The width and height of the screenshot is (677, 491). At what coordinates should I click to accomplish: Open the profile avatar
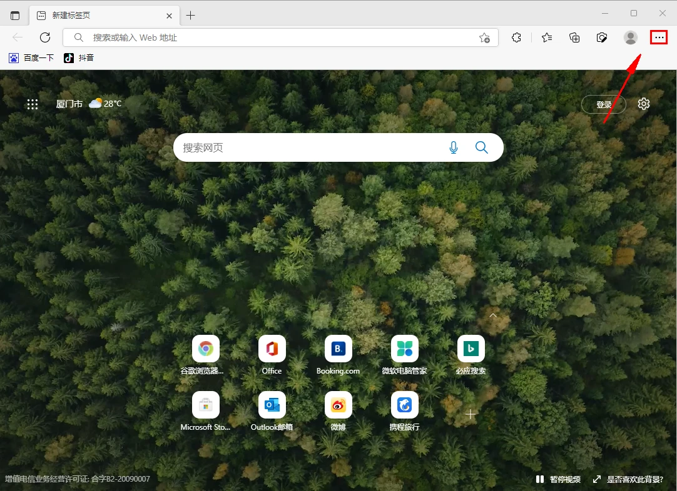(x=630, y=37)
